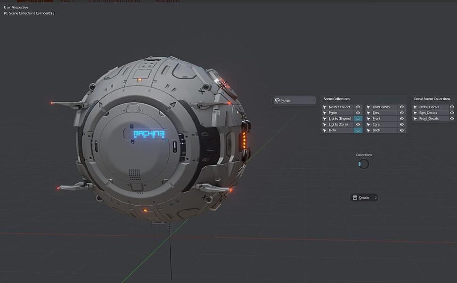Select objects in Lights (Core) collection

tap(337, 124)
